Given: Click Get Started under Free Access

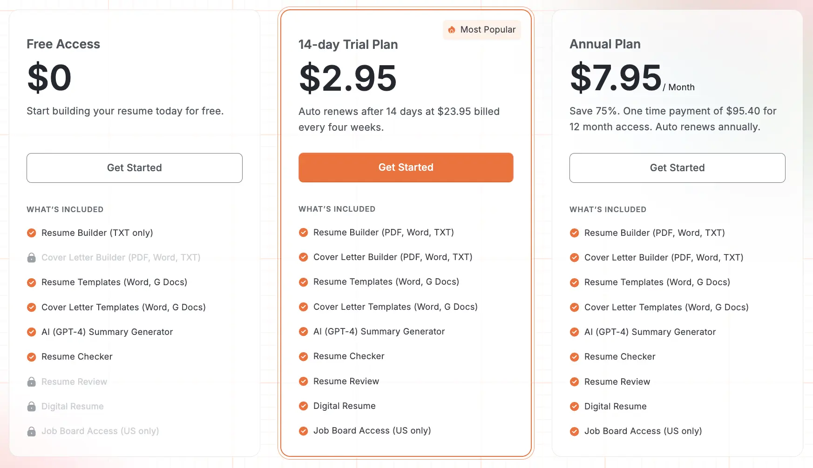Looking at the screenshot, I should 134,168.
